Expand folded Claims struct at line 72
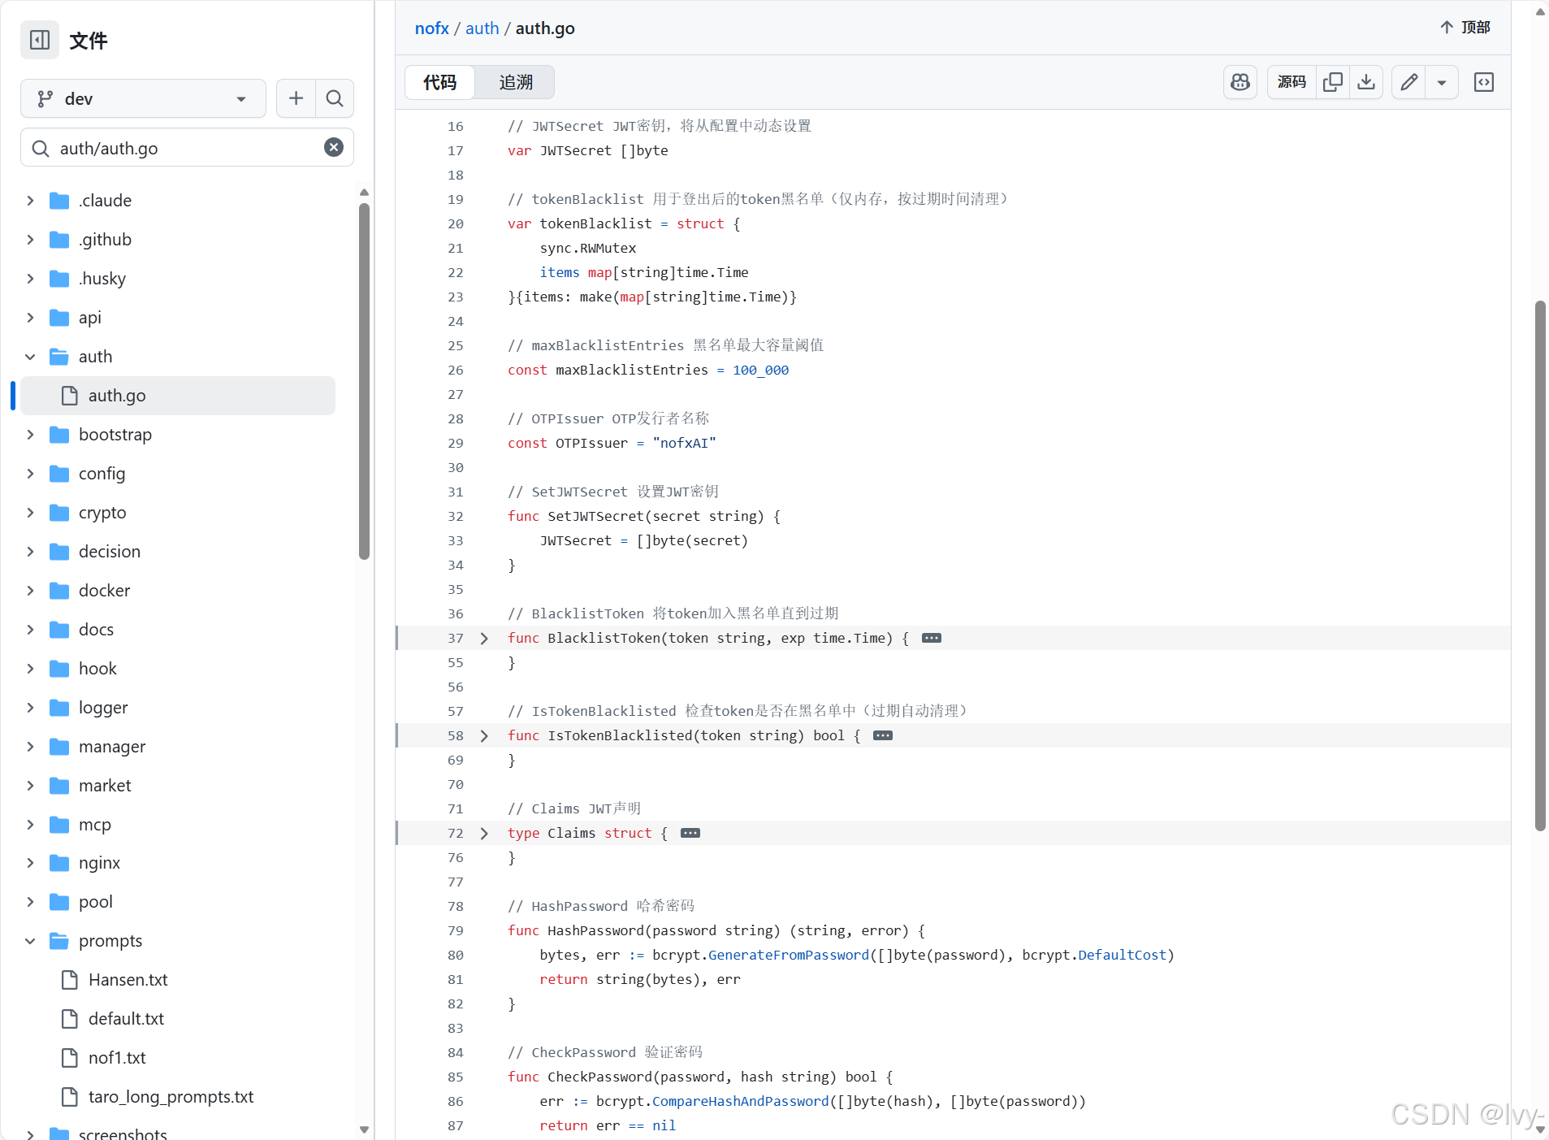The height and width of the screenshot is (1140, 1549). (x=484, y=834)
